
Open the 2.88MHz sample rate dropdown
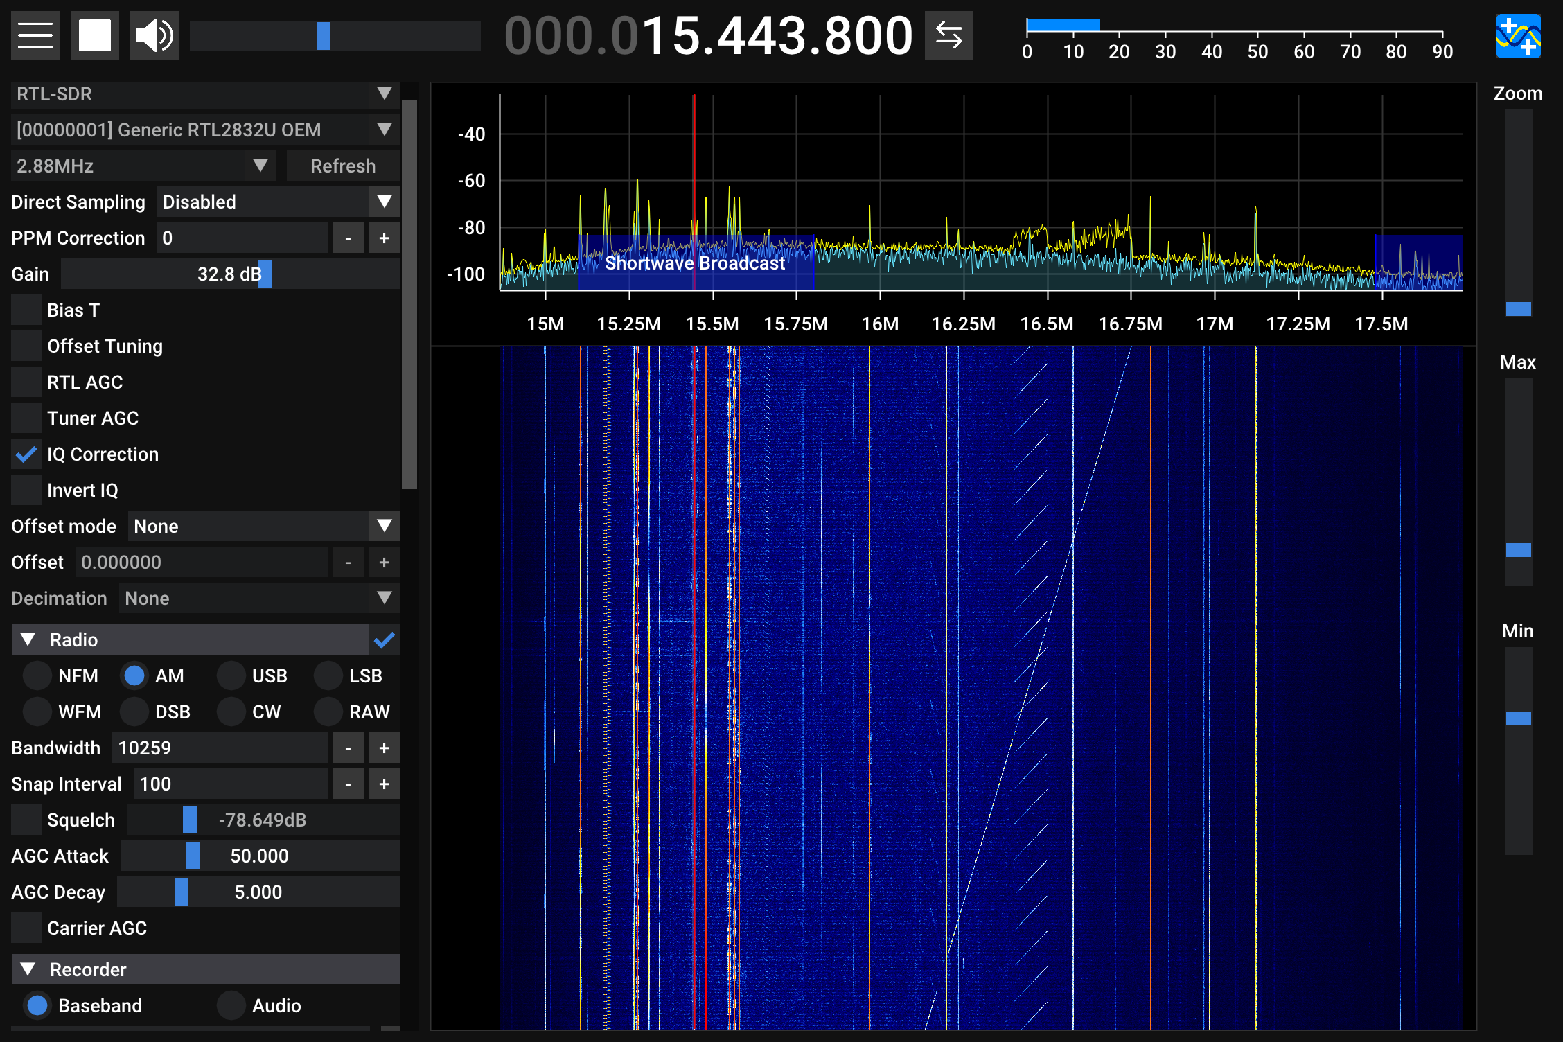[x=143, y=166]
